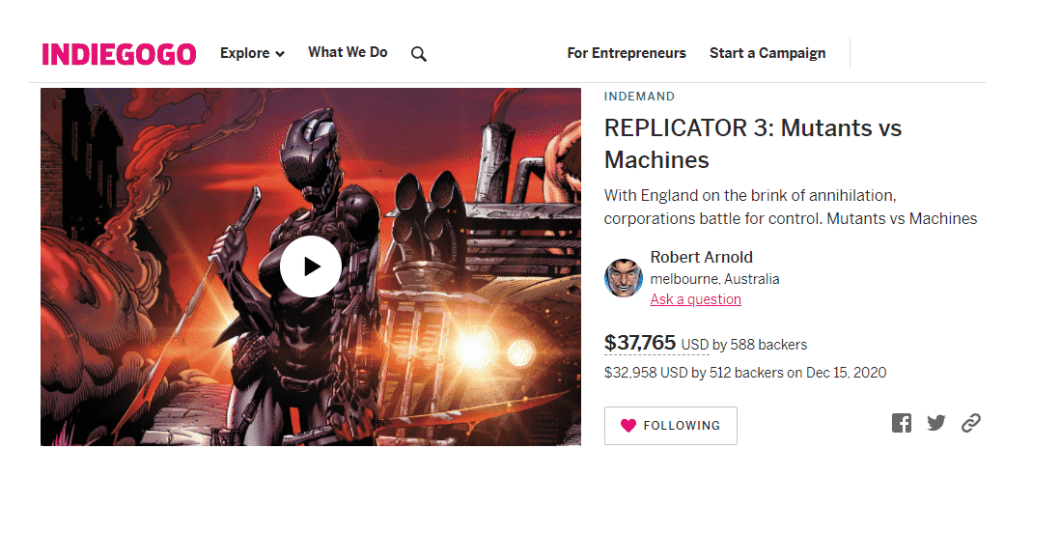The image size is (1060, 533).
Task: Open the Indiegogo home logo
Action: click(119, 54)
